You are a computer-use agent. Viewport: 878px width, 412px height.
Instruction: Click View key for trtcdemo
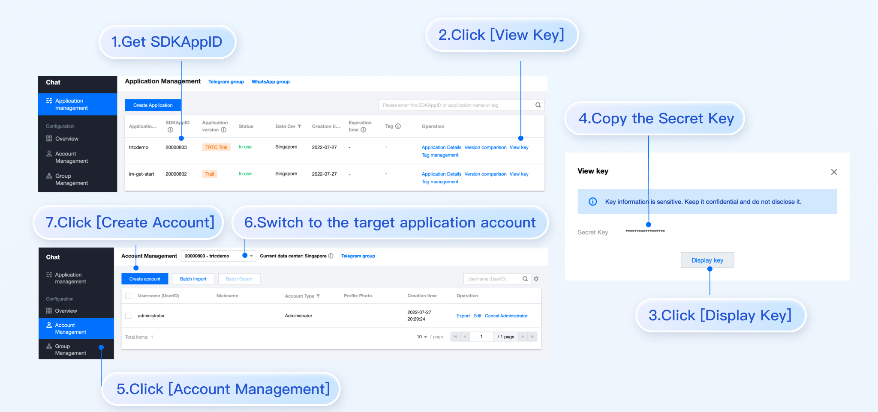click(x=519, y=147)
